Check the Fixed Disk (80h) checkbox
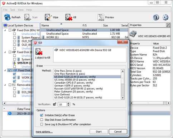 10,30
